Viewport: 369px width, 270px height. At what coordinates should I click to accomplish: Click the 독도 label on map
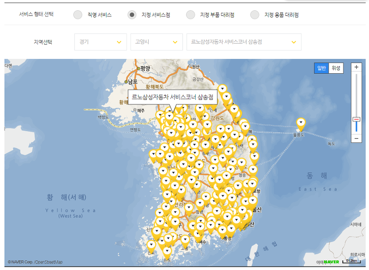coord(332,143)
